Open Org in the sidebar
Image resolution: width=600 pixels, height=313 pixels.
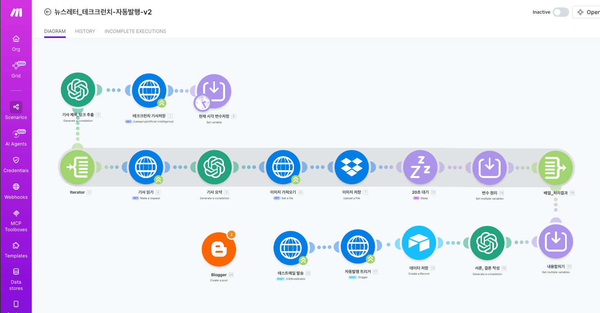pyautogui.click(x=16, y=43)
